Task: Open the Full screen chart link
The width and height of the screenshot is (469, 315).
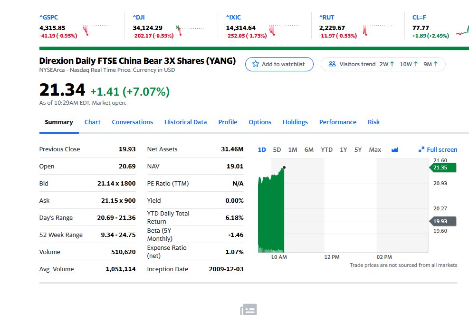Action: click(442, 149)
